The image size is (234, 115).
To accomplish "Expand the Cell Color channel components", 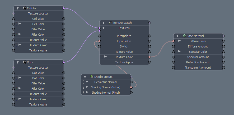I will pyautogui.click(x=20, y=24).
